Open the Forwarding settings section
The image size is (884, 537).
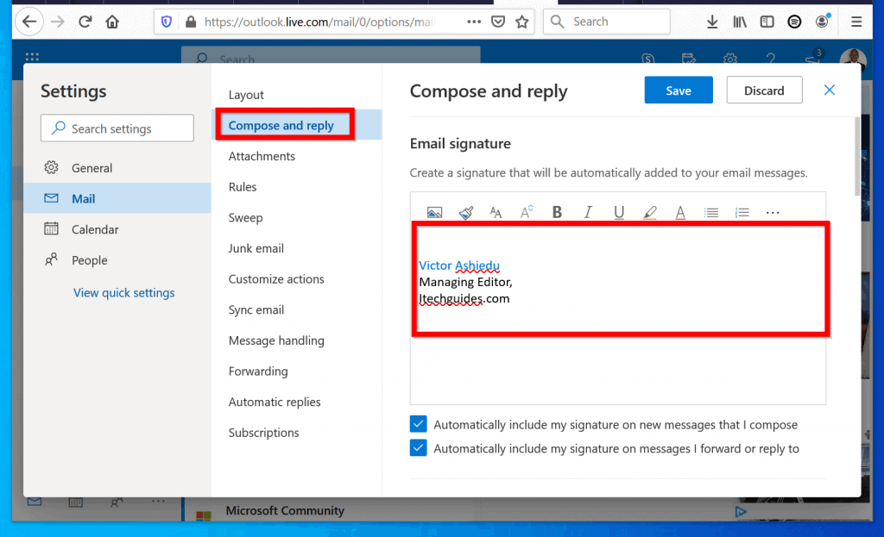258,371
